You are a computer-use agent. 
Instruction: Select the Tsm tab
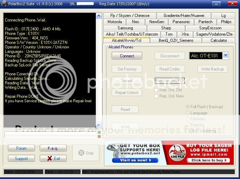point(169,34)
